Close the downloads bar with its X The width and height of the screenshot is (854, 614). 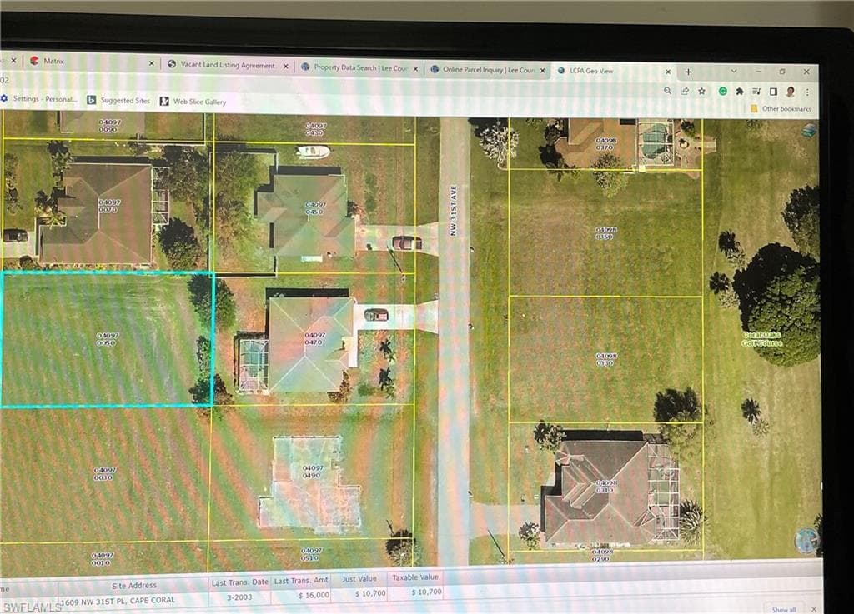(x=814, y=609)
